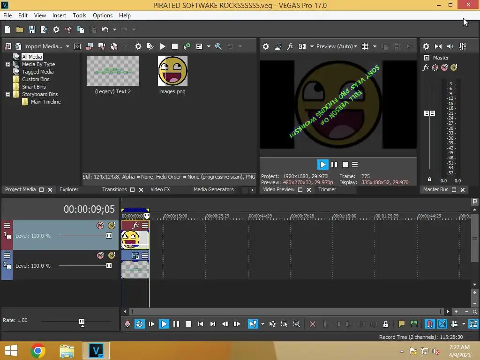The width and height of the screenshot is (480, 360).
Task: Open Overlays grid dropdown arrow
Action: pyautogui.click(x=375, y=46)
